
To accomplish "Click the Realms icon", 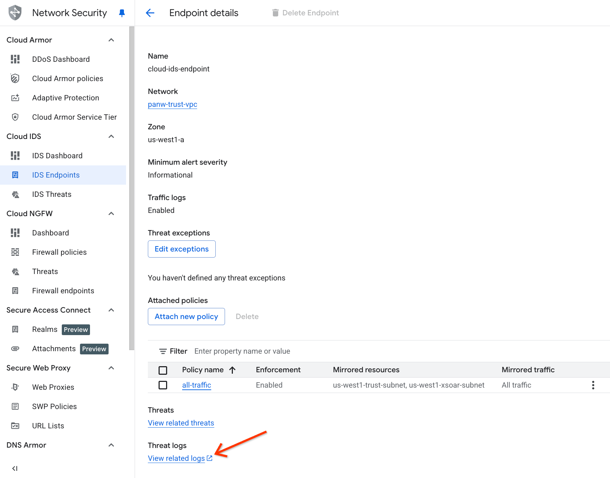I will click(15, 329).
